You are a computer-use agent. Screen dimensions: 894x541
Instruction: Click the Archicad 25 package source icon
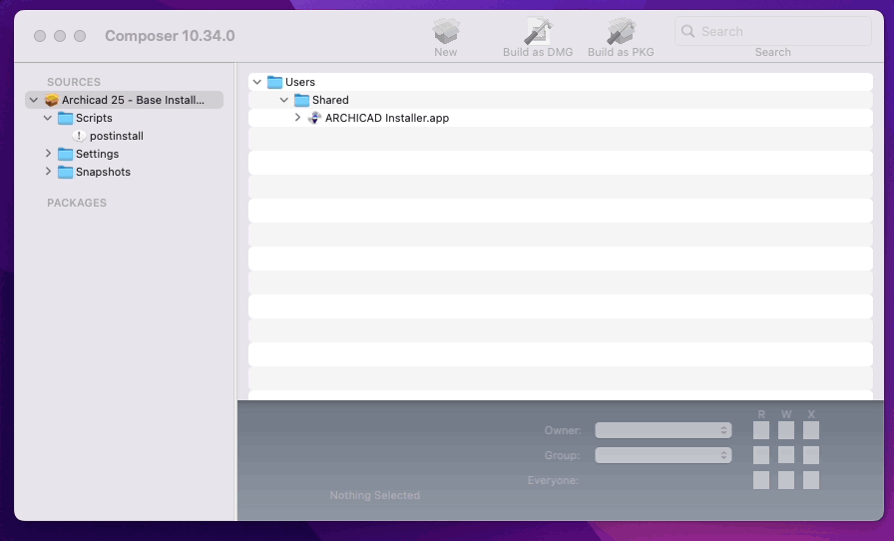click(52, 100)
